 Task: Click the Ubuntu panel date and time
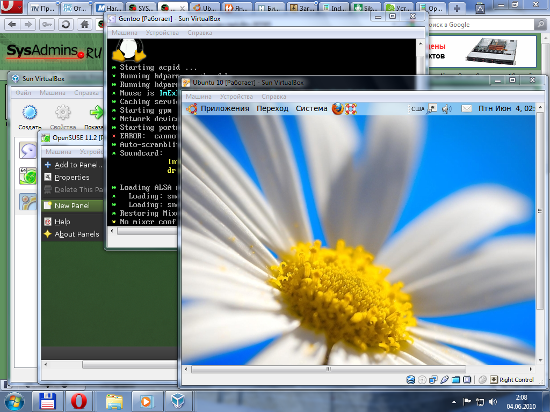506,108
